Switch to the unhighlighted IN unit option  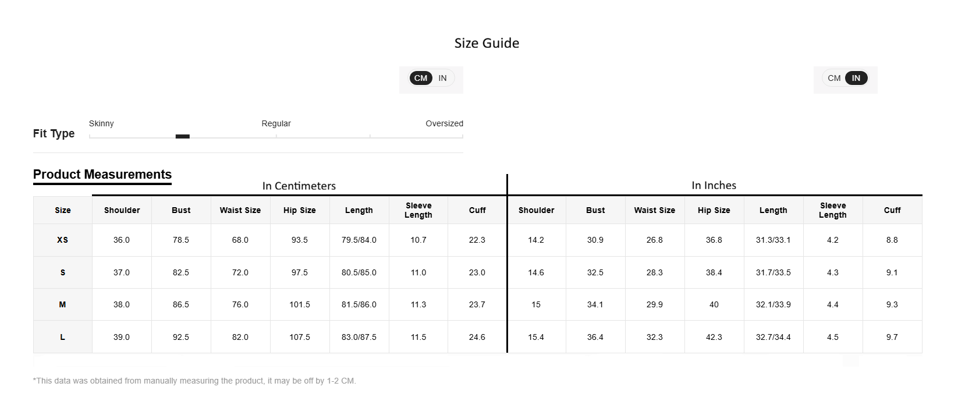coord(443,78)
